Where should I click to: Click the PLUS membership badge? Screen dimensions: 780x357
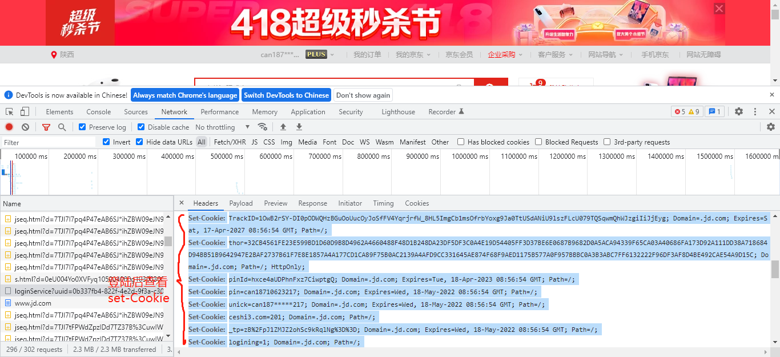coord(316,54)
